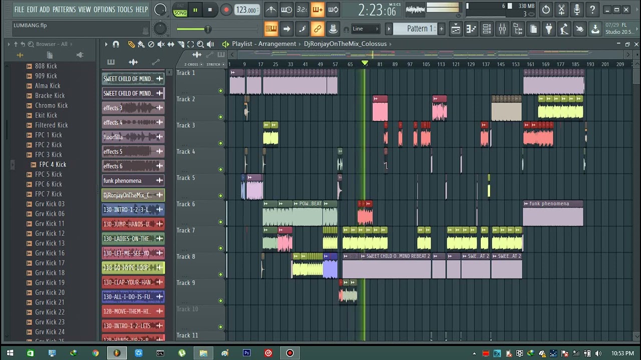Screen dimensions: 641x360
Task: Select the Delete tool in Playlist toolbar
Action: click(151, 44)
